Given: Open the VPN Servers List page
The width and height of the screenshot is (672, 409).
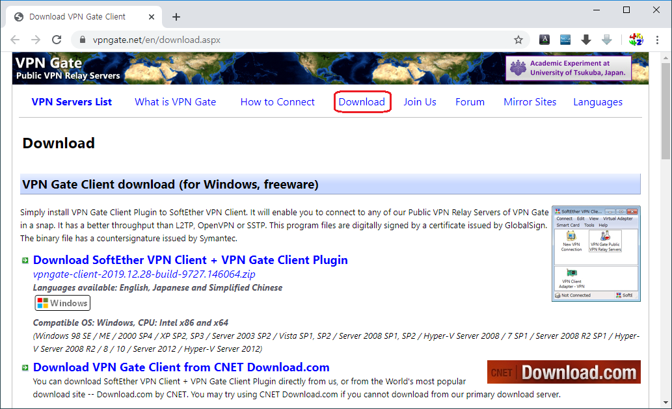Looking at the screenshot, I should pos(72,102).
